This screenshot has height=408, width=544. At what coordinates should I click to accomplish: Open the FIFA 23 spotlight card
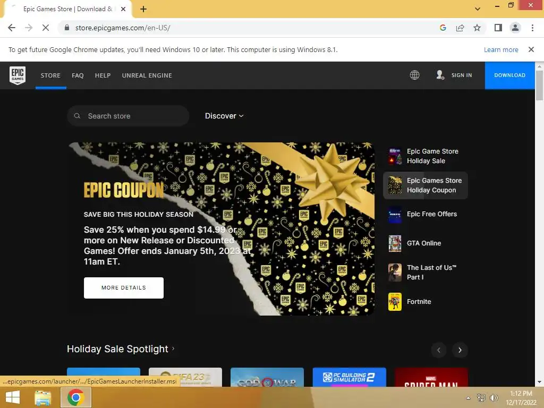185,377
